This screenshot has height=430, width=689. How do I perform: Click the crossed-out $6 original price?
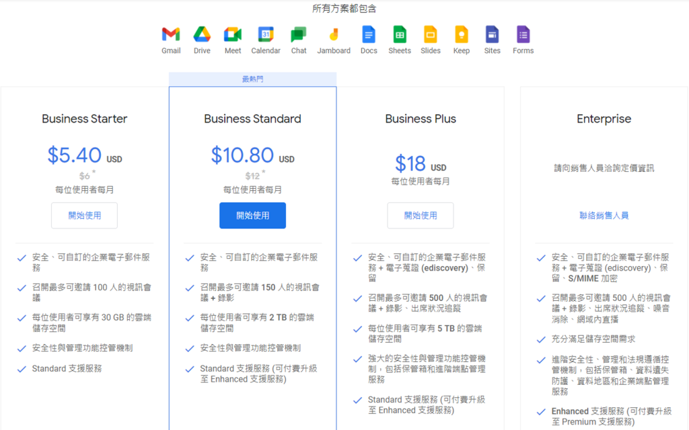pos(84,176)
